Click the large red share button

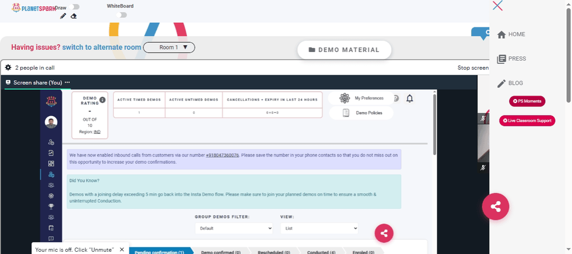tap(495, 207)
